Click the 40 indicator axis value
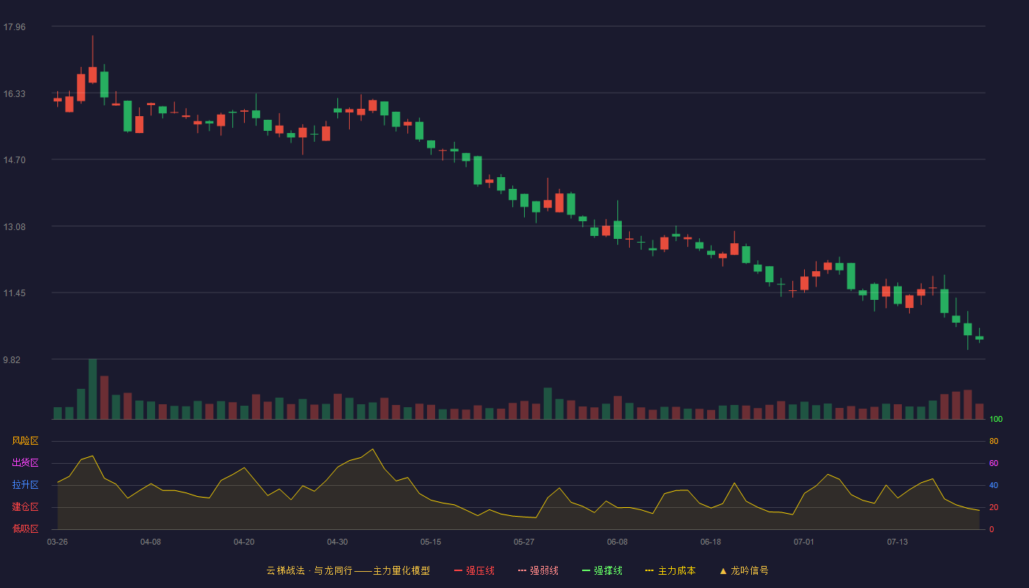Screen dimensions: 1029x588 pyautogui.click(x=994, y=485)
